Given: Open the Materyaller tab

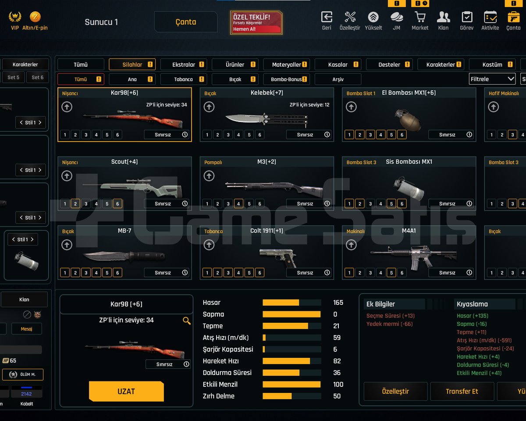Looking at the screenshot, I should tap(287, 64).
